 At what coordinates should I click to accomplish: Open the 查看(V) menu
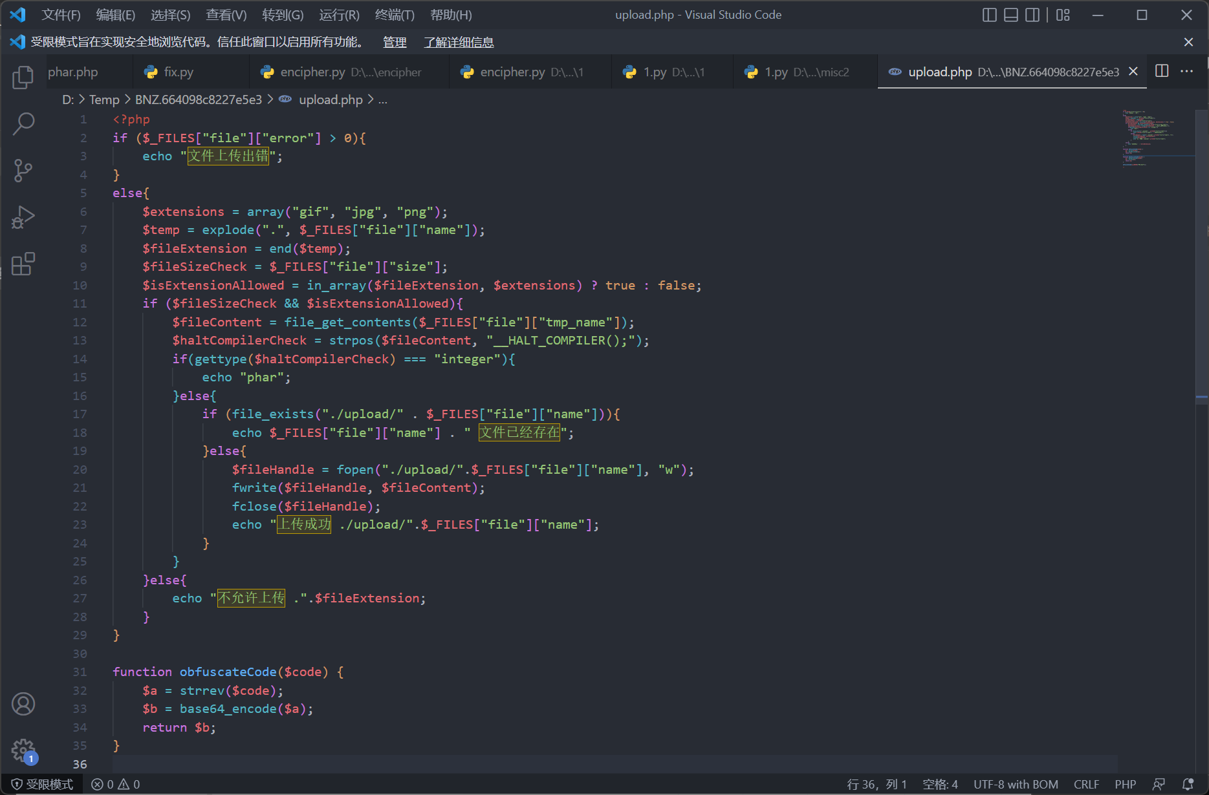[x=226, y=15]
